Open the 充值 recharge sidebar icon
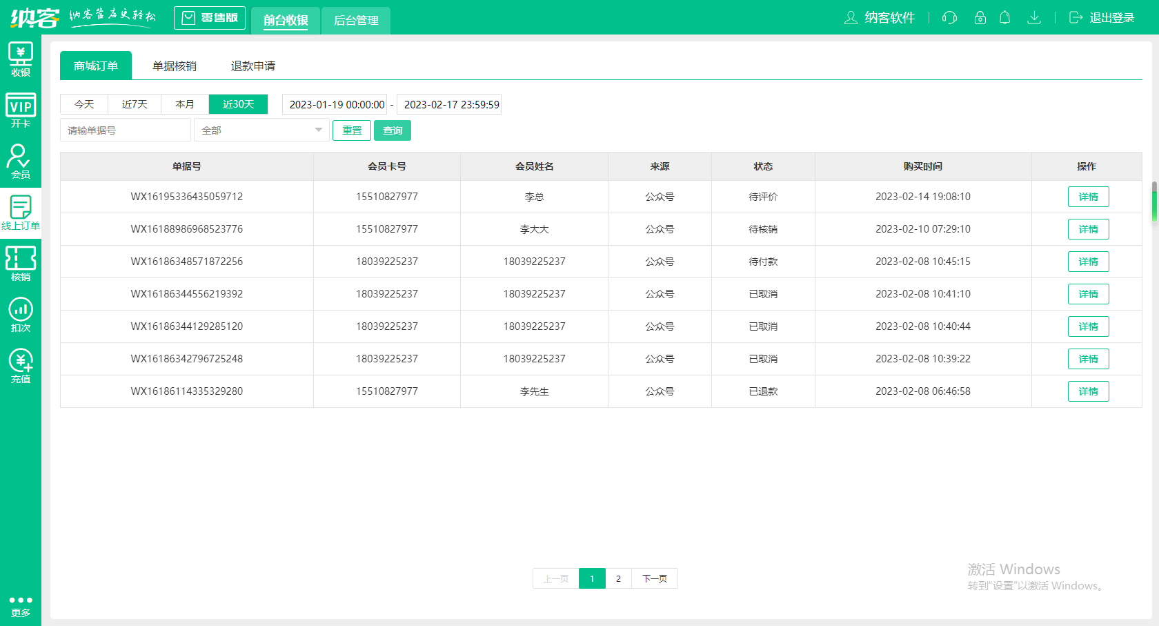The width and height of the screenshot is (1159, 626). 20,366
